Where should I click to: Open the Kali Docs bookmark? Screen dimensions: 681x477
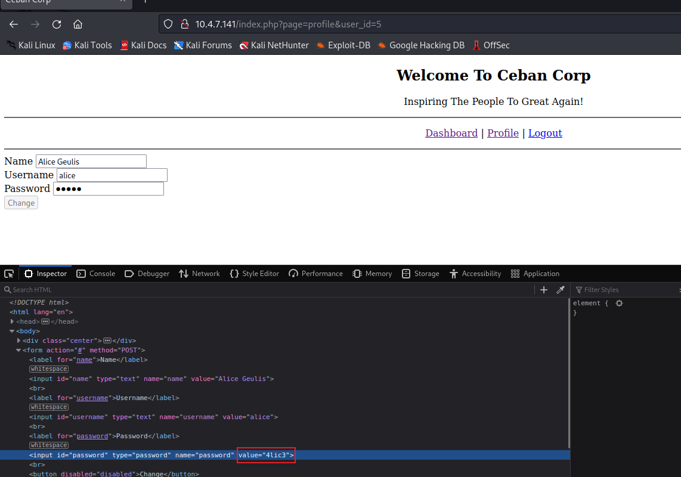coord(143,45)
